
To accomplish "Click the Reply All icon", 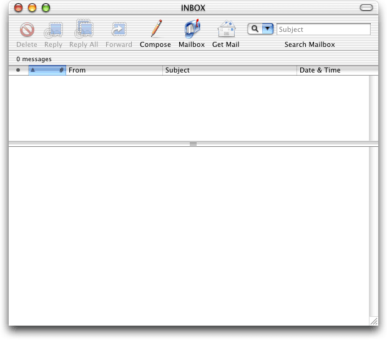I will tap(83, 29).
